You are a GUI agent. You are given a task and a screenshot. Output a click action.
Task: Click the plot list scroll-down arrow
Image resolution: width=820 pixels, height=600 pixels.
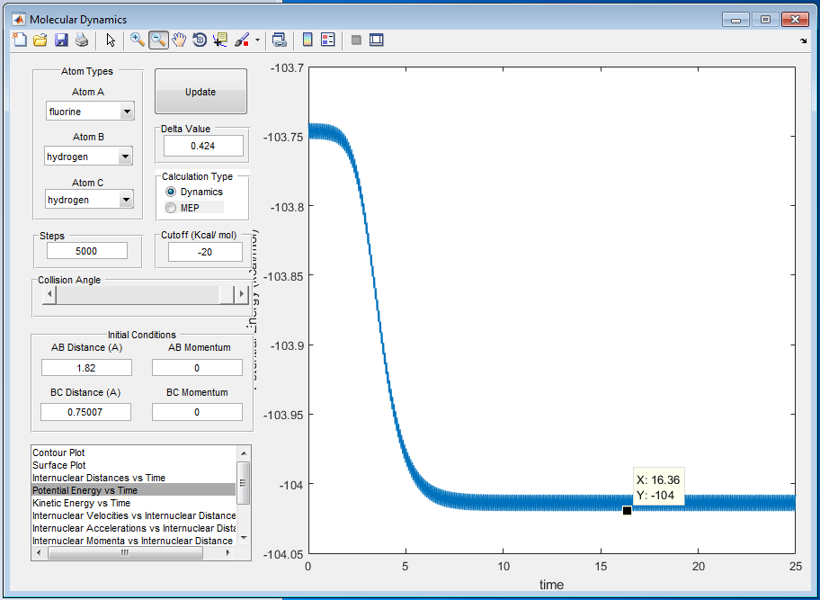point(243,538)
